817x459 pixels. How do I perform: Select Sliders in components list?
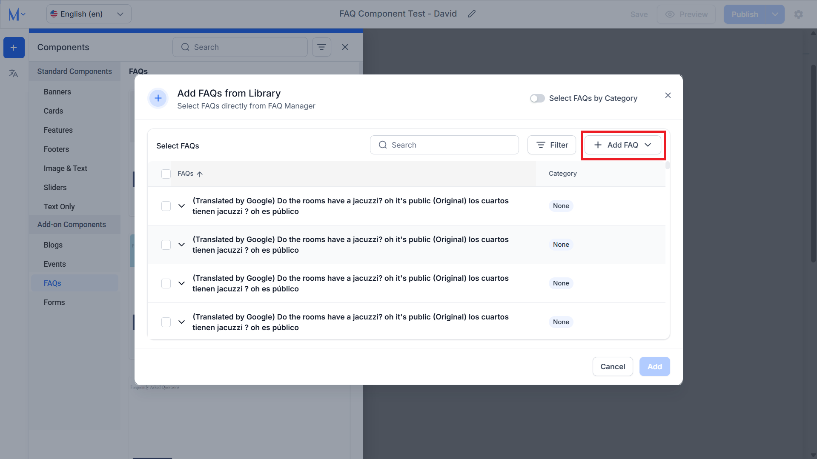coord(55,188)
